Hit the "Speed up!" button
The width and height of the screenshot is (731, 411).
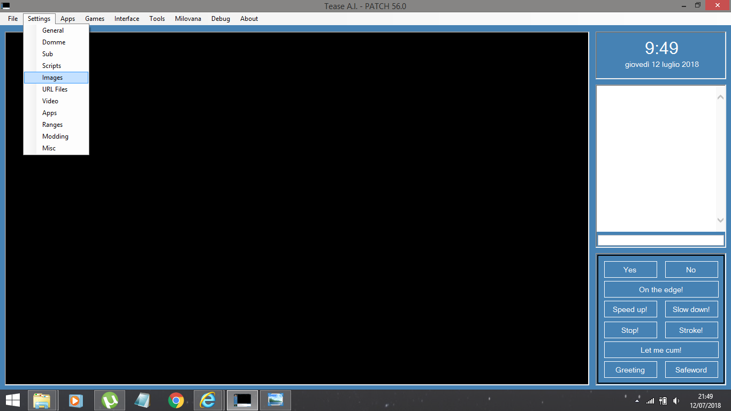pos(630,309)
